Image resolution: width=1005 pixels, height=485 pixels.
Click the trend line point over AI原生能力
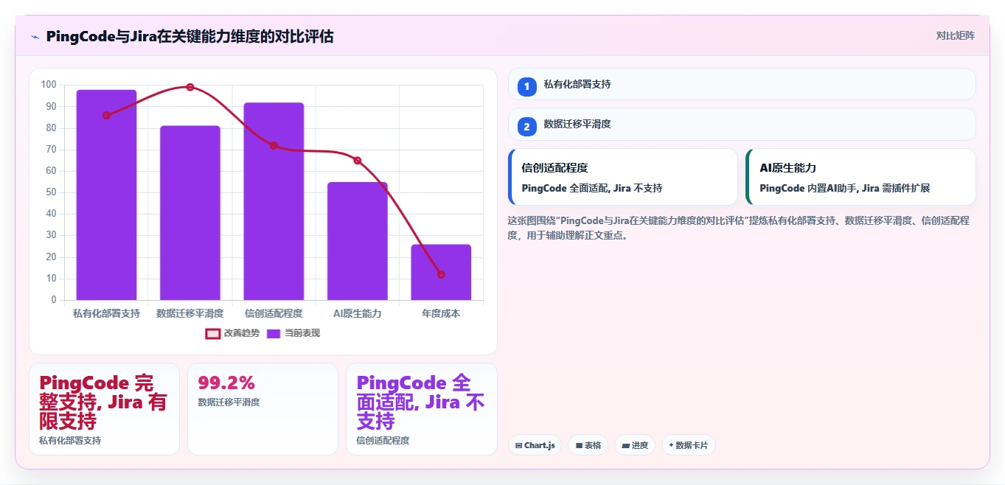click(x=358, y=160)
